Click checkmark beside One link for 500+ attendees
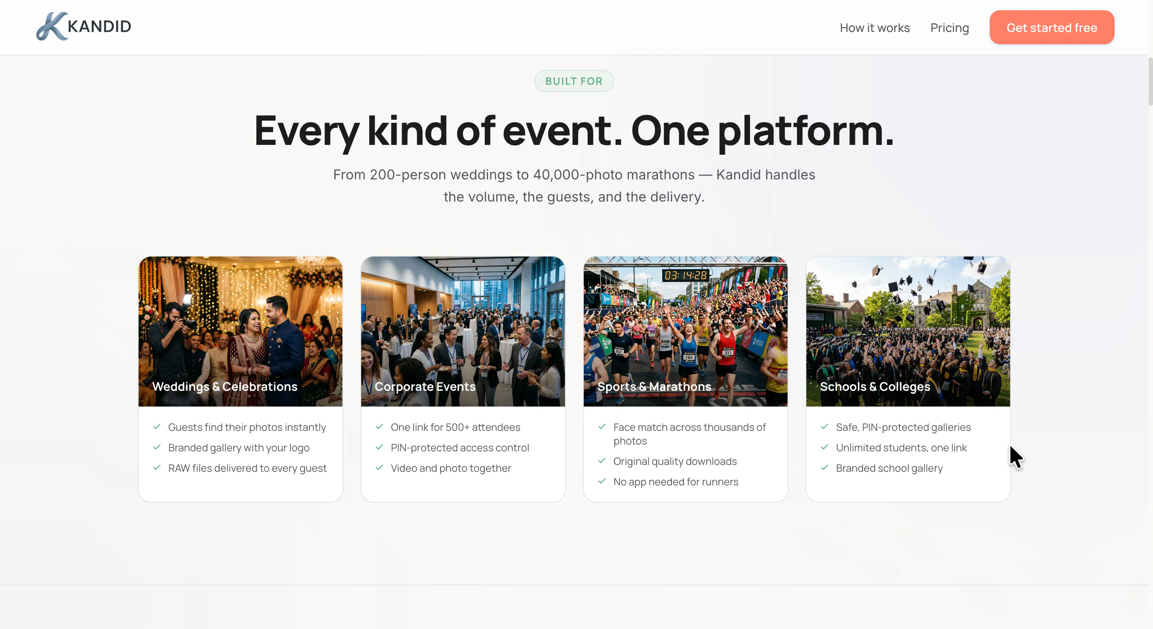This screenshot has width=1153, height=629. pos(379,427)
